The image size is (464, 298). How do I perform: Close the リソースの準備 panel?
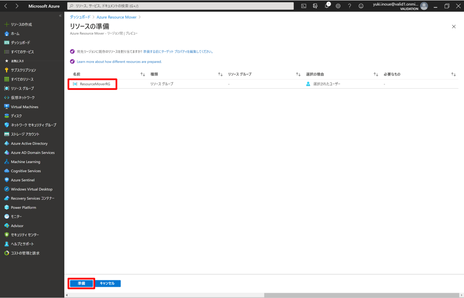[454, 27]
